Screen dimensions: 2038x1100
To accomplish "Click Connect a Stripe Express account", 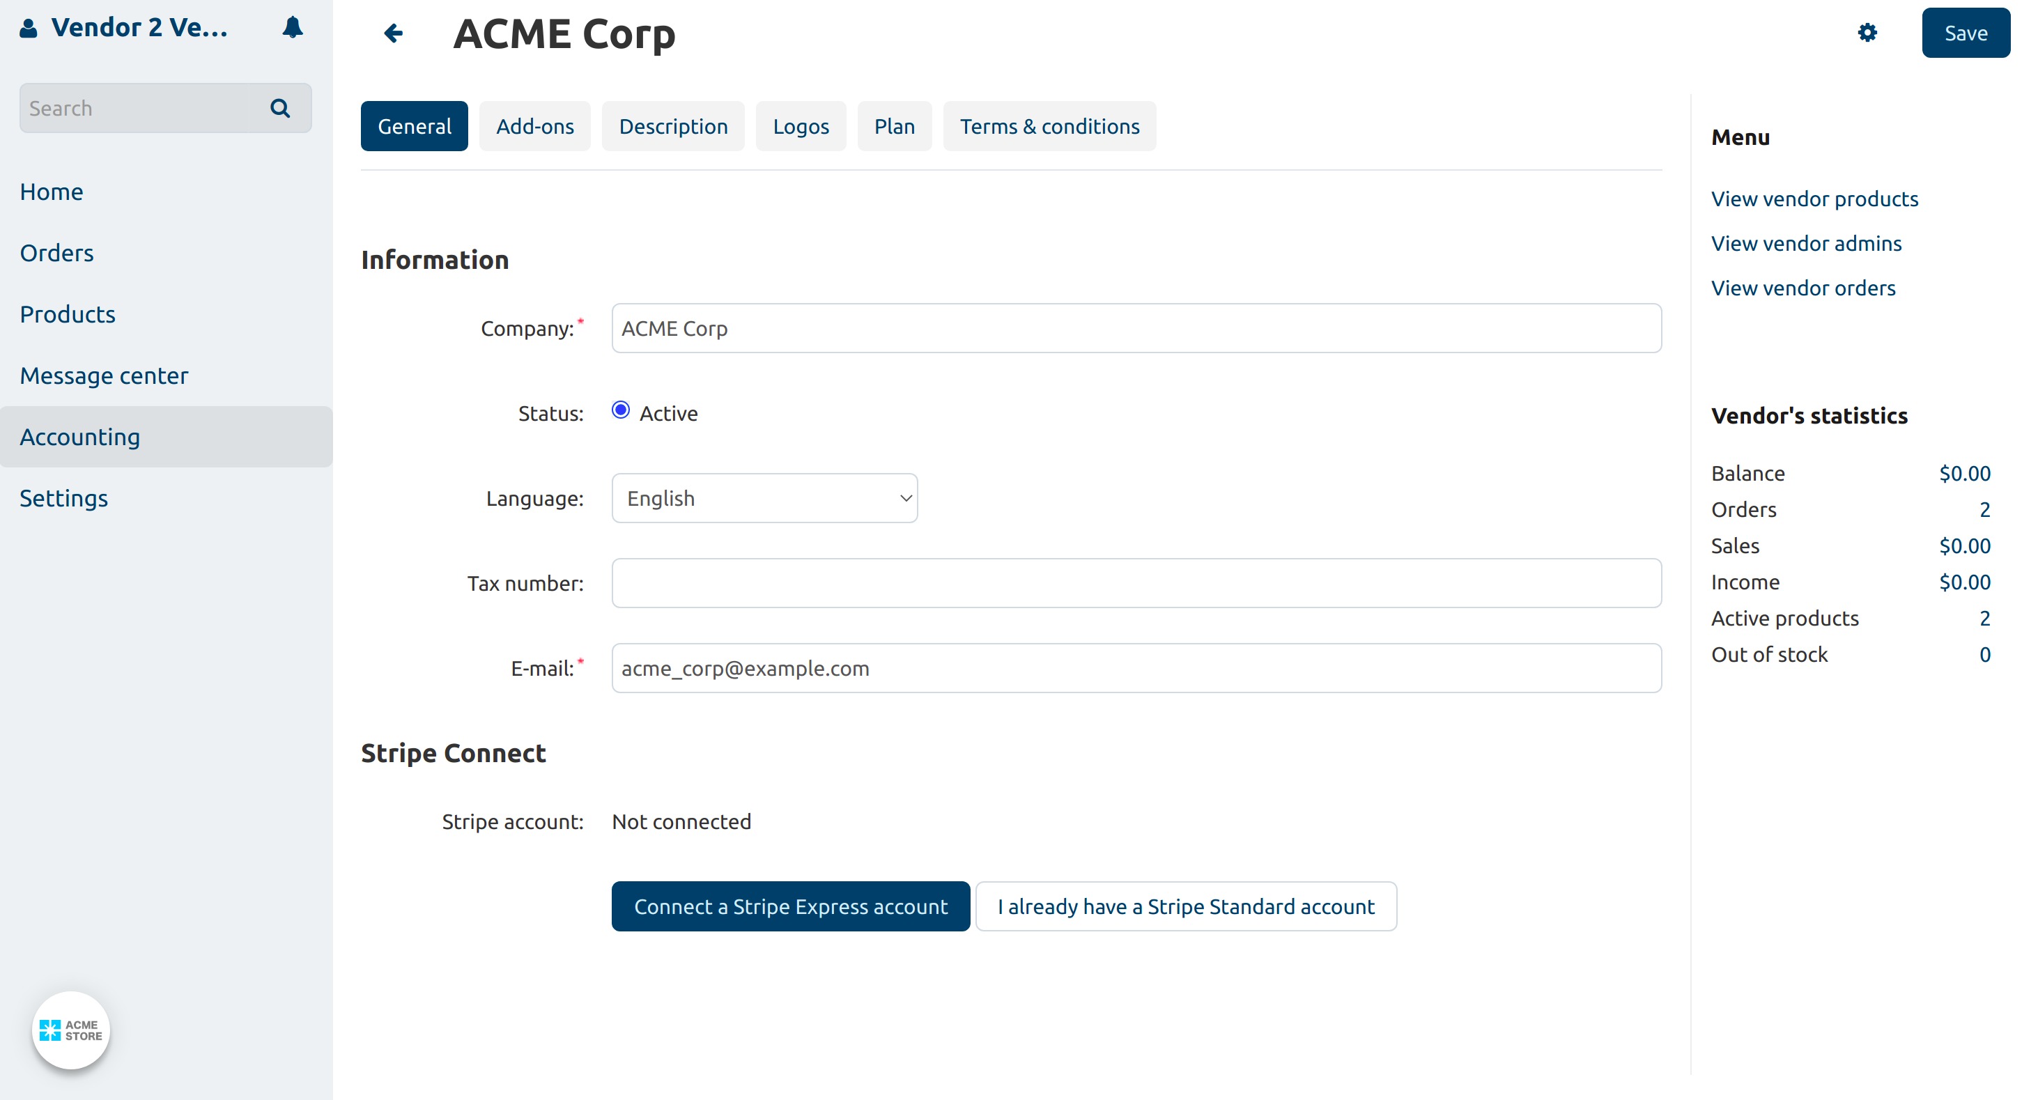I will (790, 906).
